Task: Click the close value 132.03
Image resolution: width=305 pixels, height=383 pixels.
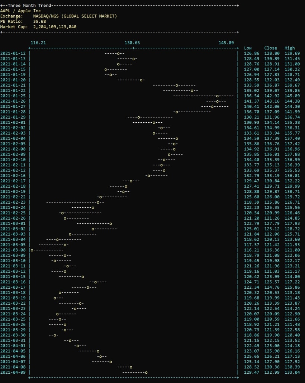Action: [272, 80]
